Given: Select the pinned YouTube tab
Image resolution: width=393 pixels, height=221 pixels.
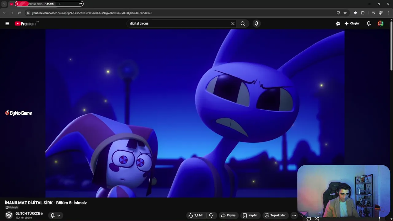Looking at the screenshot, I should coord(11,4).
